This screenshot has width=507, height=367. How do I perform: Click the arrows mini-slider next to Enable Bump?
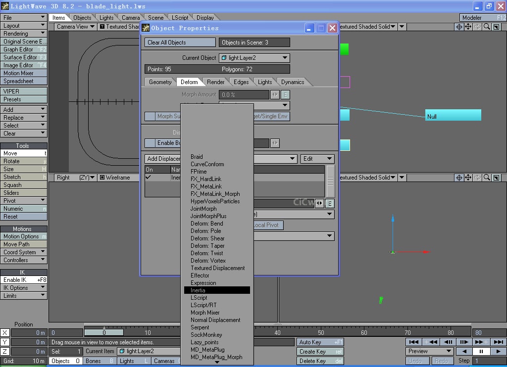[275, 143]
